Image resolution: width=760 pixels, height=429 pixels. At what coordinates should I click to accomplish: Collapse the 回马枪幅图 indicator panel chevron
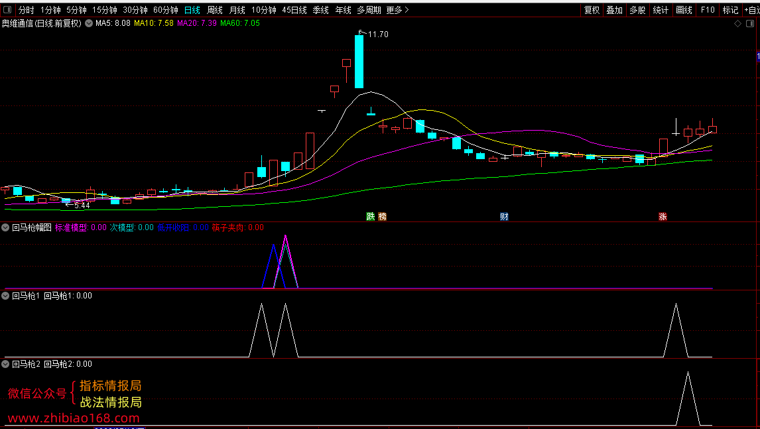click(x=5, y=227)
